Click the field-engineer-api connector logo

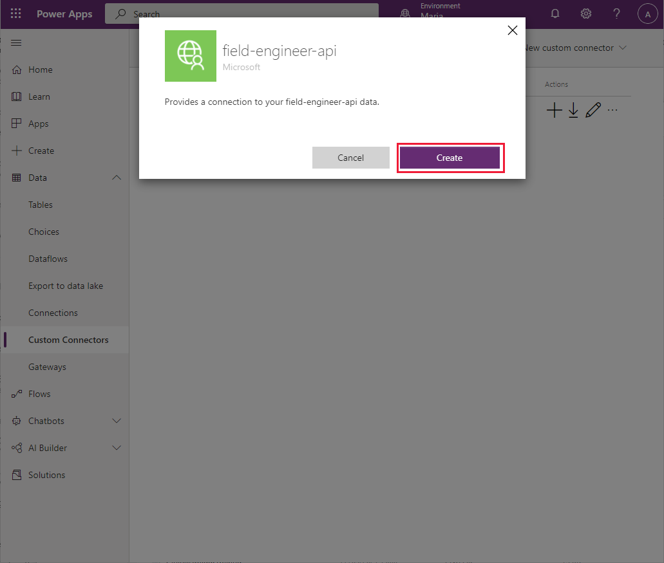click(x=191, y=56)
